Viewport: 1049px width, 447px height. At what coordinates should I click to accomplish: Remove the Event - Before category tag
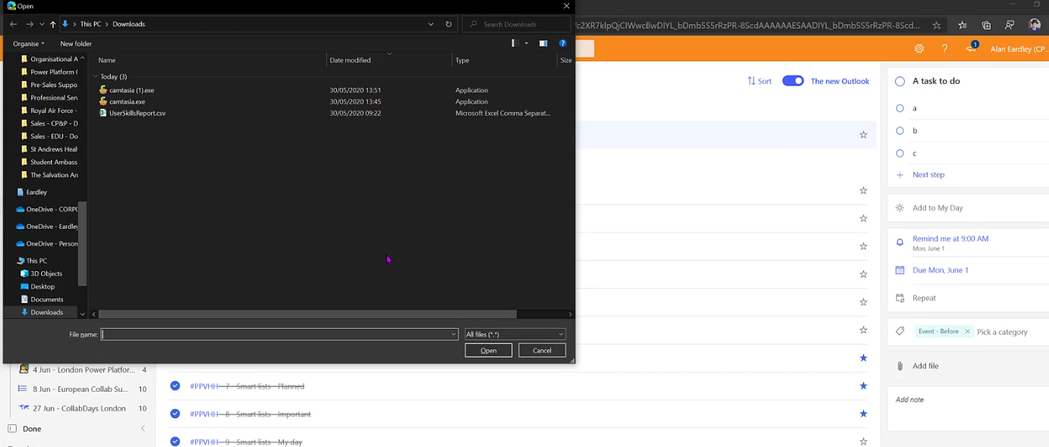pos(967,332)
